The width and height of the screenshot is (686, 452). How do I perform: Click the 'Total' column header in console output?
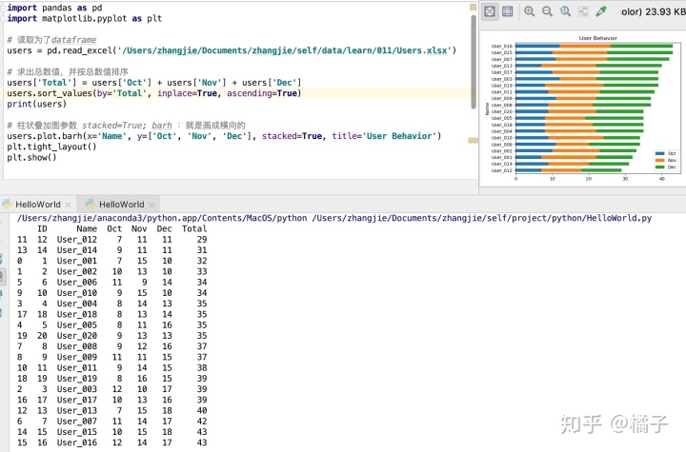(194, 228)
